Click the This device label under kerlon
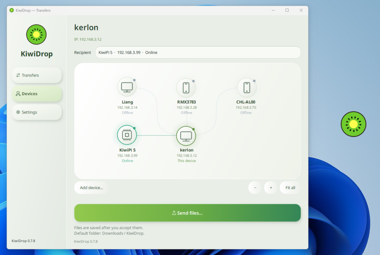Image resolution: width=380 pixels, height=255 pixels. point(187,161)
